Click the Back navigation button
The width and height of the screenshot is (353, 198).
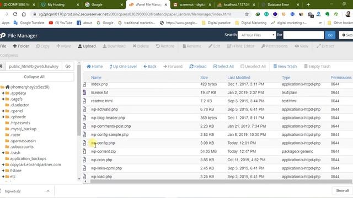[x=150, y=67]
